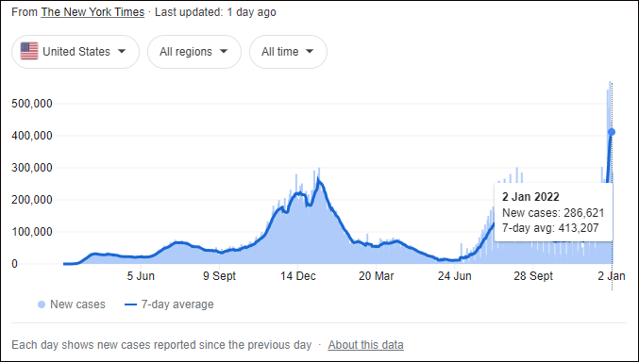Click the 20 Mar axis label
This screenshot has width=639, height=362.
click(377, 276)
